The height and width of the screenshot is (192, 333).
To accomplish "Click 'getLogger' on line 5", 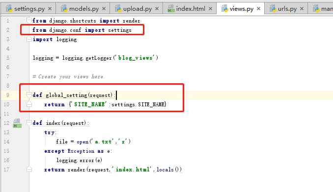I will [99, 58].
